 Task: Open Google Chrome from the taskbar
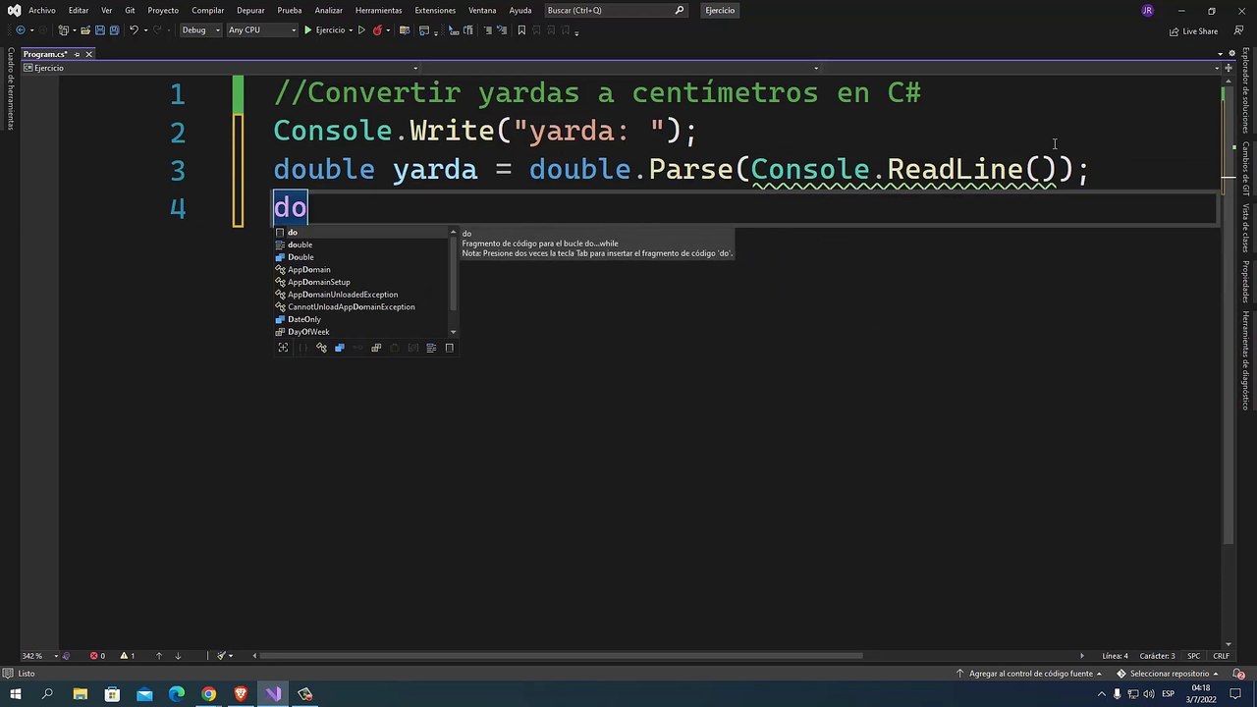pyautogui.click(x=209, y=694)
